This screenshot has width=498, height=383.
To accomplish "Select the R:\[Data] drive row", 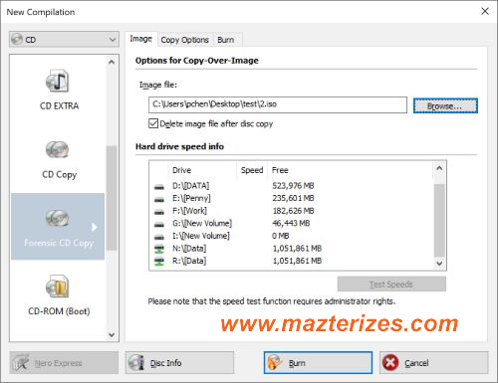I will point(292,261).
